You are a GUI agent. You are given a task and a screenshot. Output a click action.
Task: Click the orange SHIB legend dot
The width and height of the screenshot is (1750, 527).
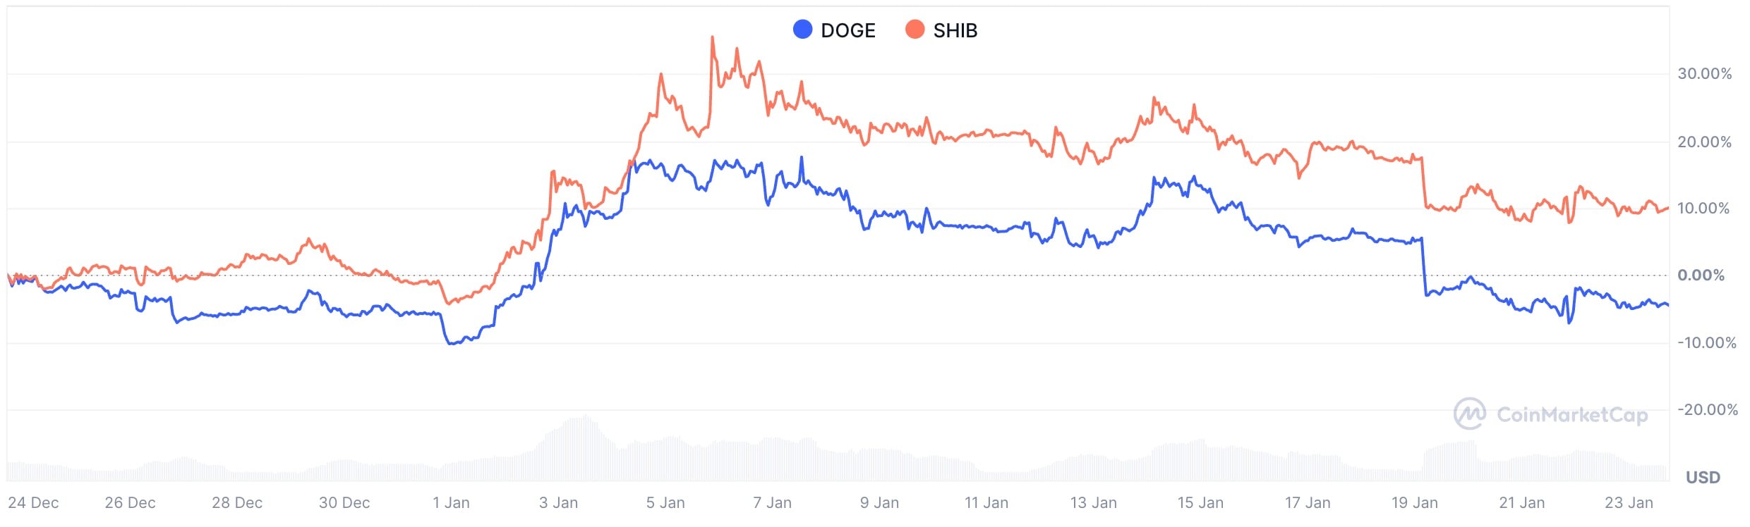pos(915,30)
